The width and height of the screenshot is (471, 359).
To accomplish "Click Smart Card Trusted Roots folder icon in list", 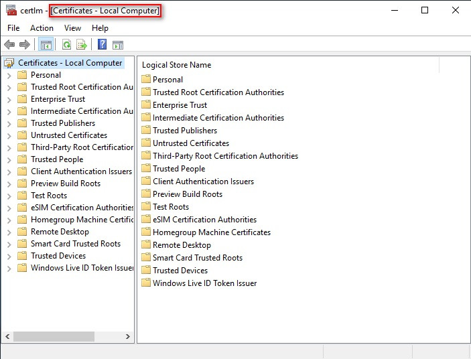I will (146, 258).
